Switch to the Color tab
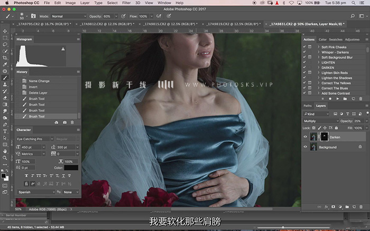370x231 pixels. [x=322, y=40]
